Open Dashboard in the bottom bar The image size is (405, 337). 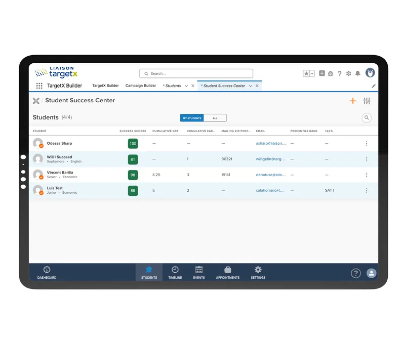[x=47, y=272]
